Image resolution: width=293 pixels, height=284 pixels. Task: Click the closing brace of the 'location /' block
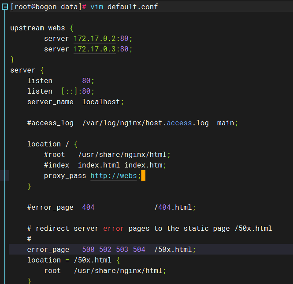click(29, 186)
